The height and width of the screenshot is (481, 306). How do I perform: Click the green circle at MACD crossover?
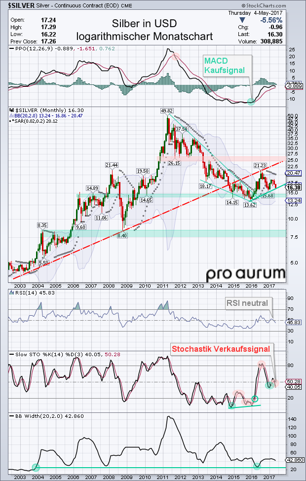[251, 101]
